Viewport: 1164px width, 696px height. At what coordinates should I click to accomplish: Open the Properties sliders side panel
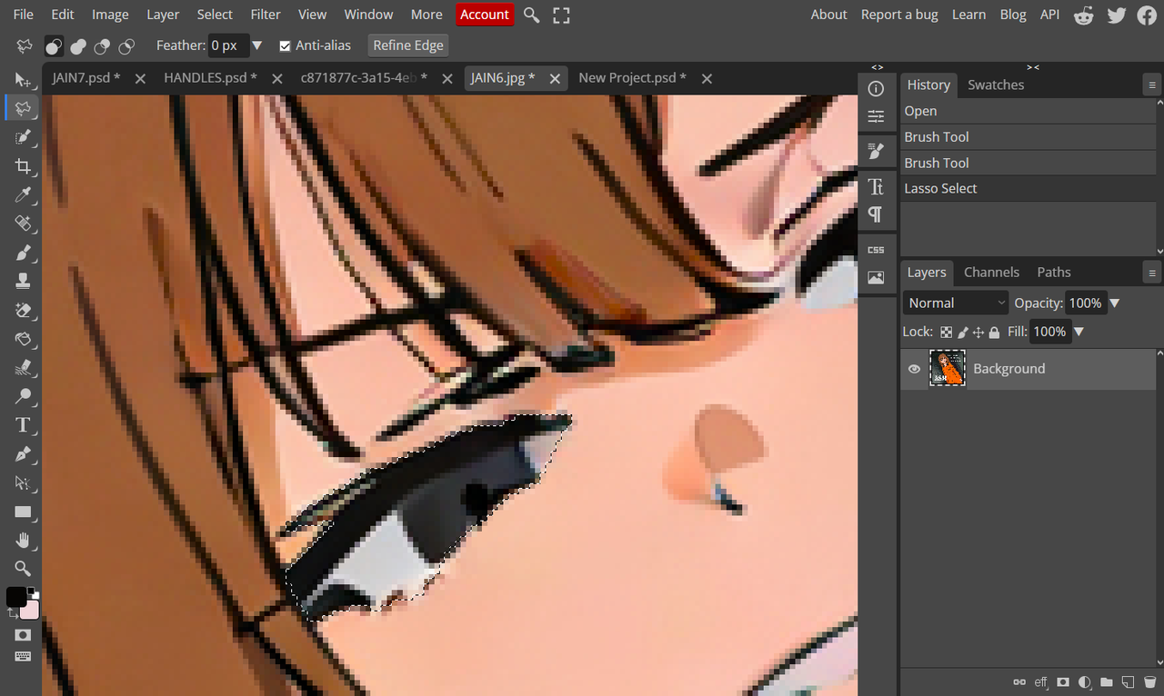coord(876,116)
